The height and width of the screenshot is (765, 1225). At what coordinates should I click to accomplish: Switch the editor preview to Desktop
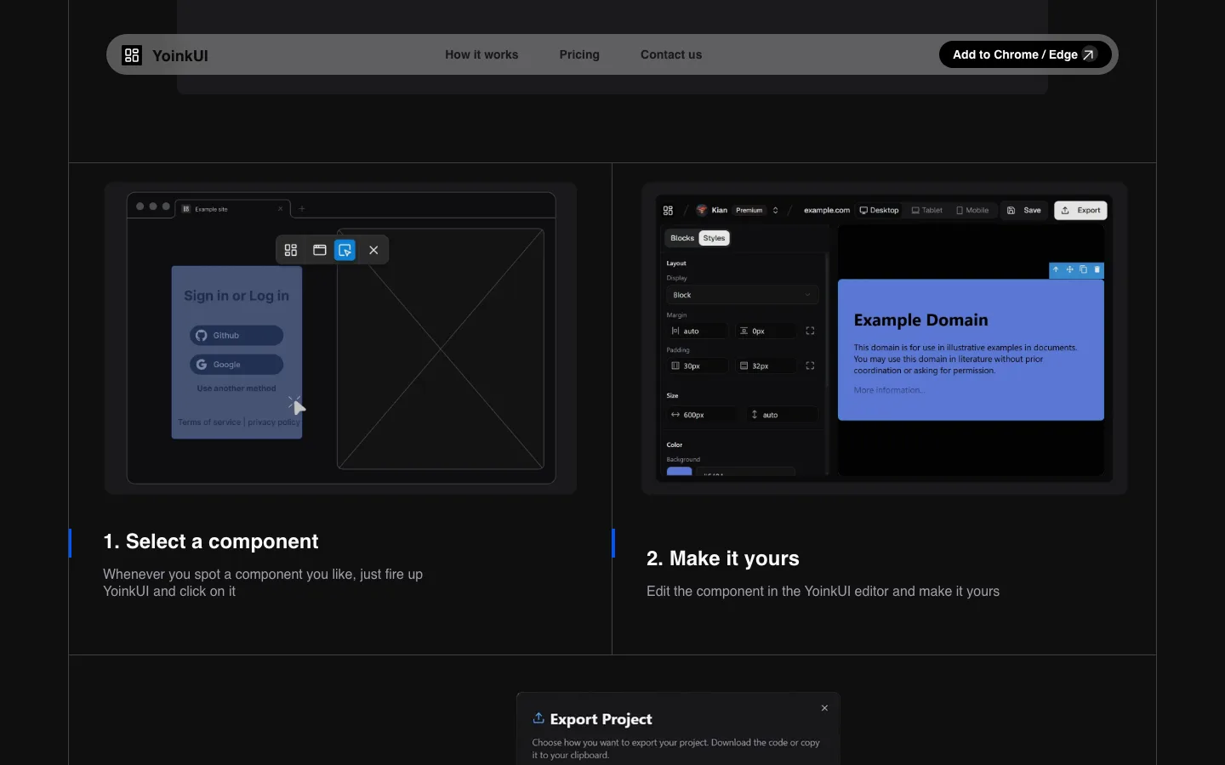coord(879,210)
